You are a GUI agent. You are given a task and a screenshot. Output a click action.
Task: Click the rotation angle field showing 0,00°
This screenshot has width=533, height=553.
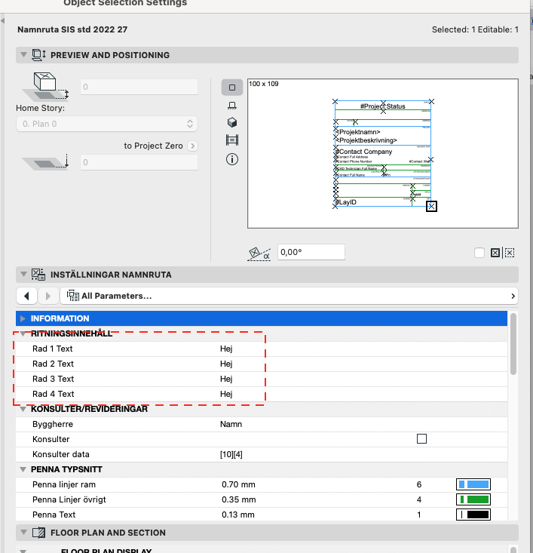(311, 253)
